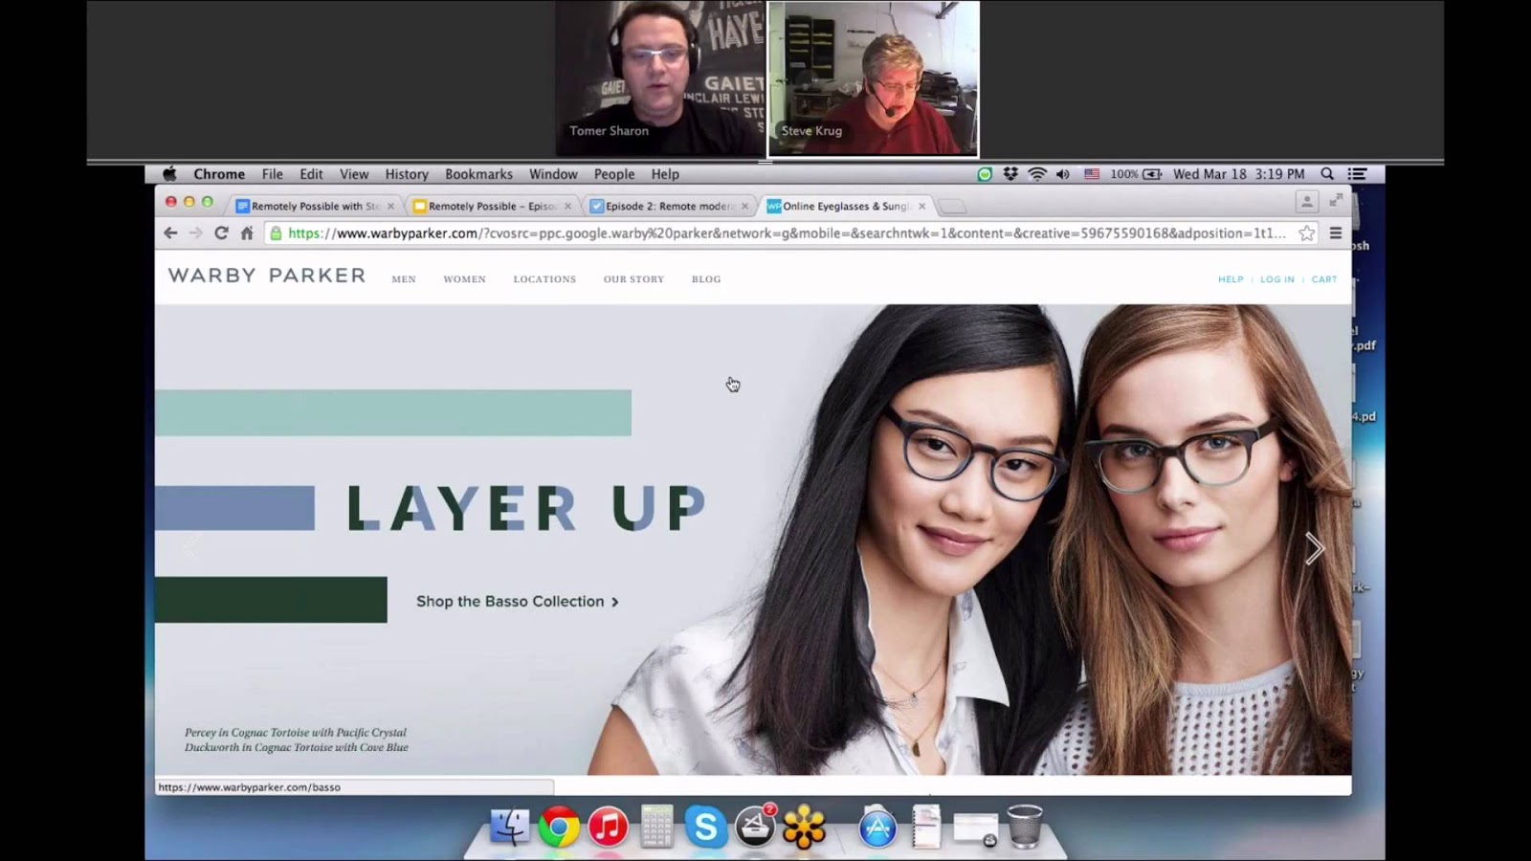The image size is (1531, 861).
Task: Open the WOMEN navigation link
Action: [x=464, y=279]
